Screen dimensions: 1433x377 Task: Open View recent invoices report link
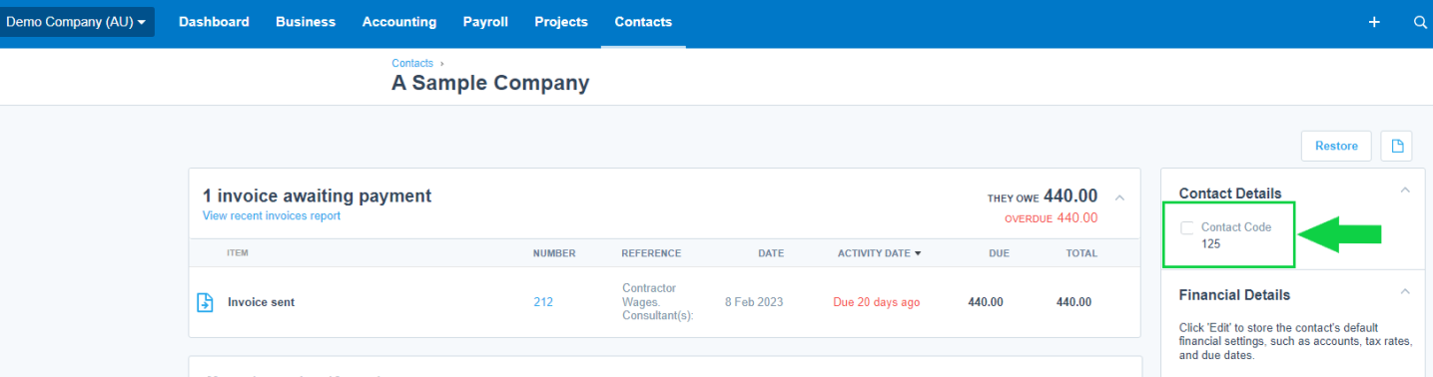271,216
